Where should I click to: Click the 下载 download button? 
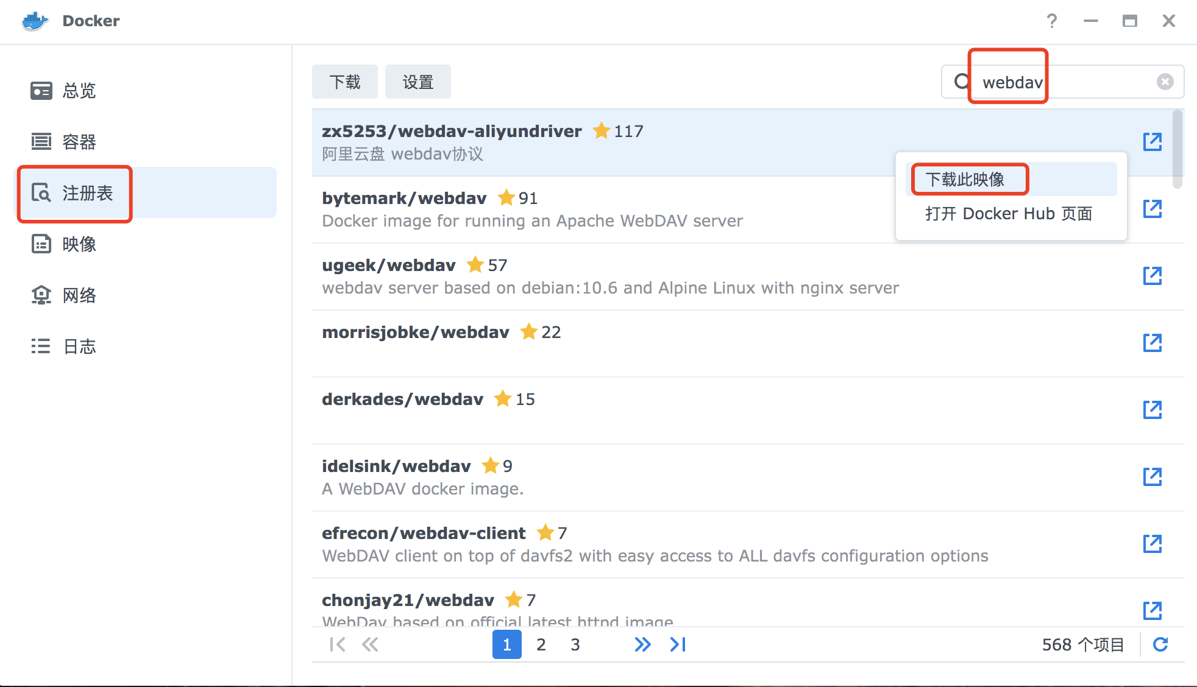tap(345, 82)
